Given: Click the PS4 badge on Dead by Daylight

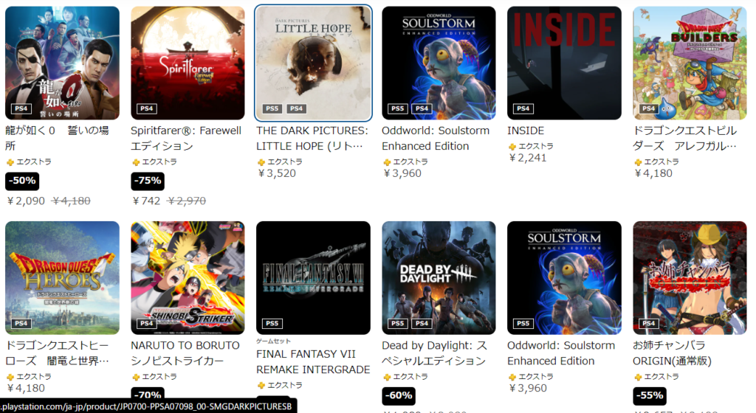Looking at the screenshot, I should click(x=422, y=324).
